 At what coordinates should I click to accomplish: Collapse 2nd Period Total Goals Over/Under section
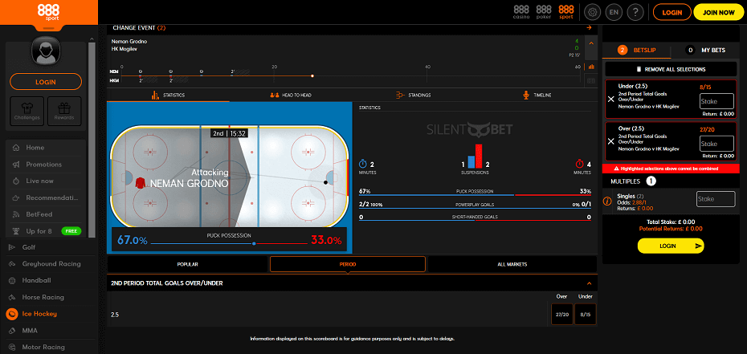[x=590, y=283]
